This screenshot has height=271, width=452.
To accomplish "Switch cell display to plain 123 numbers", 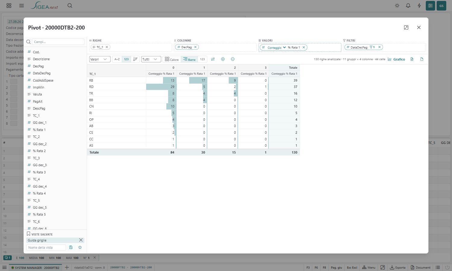I will pos(202,59).
